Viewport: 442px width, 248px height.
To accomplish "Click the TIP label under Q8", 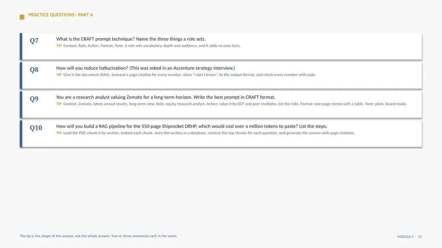I will pyautogui.click(x=59, y=75).
